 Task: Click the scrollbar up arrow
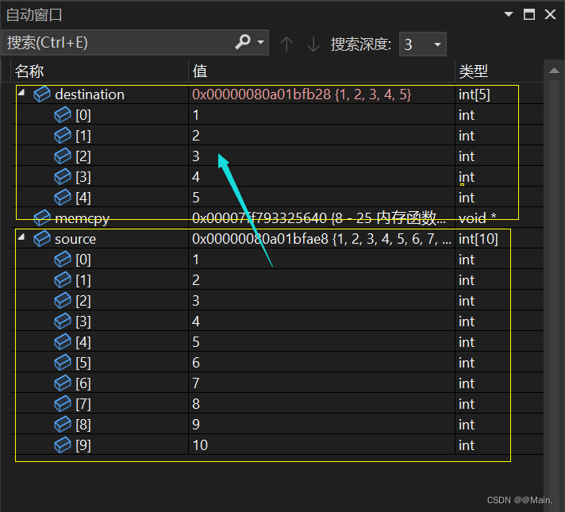[554, 71]
